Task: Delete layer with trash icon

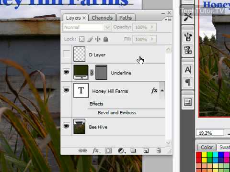Action: [159, 150]
